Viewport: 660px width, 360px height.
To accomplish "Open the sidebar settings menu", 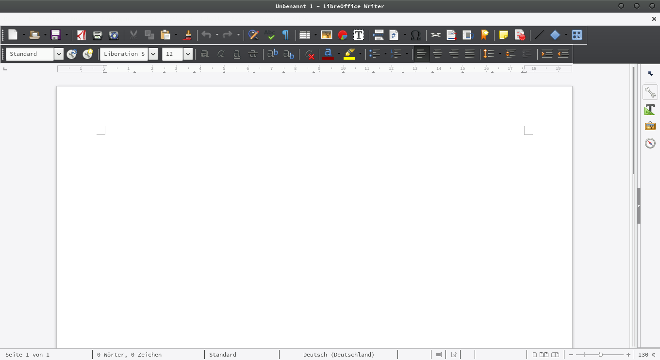I will [650, 73].
